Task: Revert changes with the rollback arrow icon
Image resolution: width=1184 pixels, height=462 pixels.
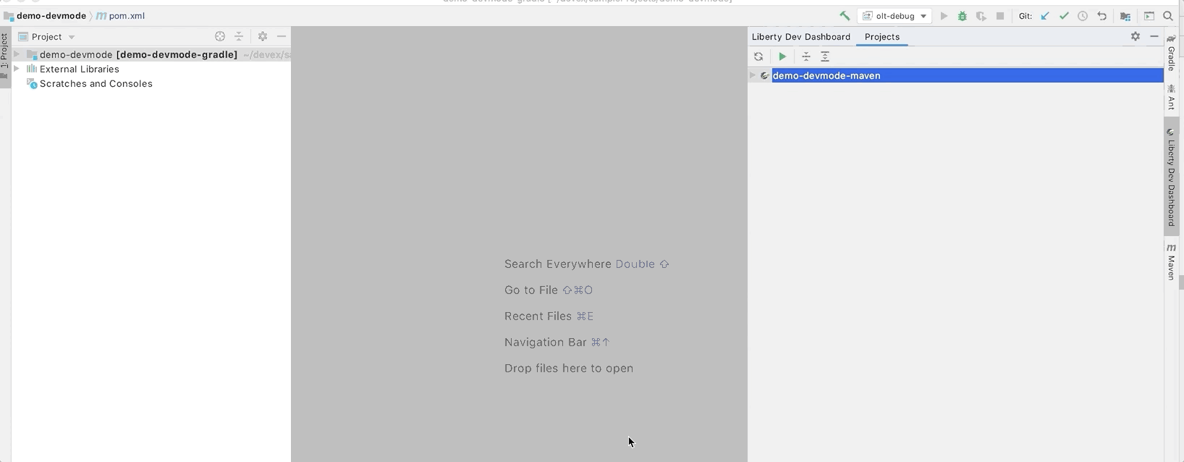Action: coord(1101,16)
